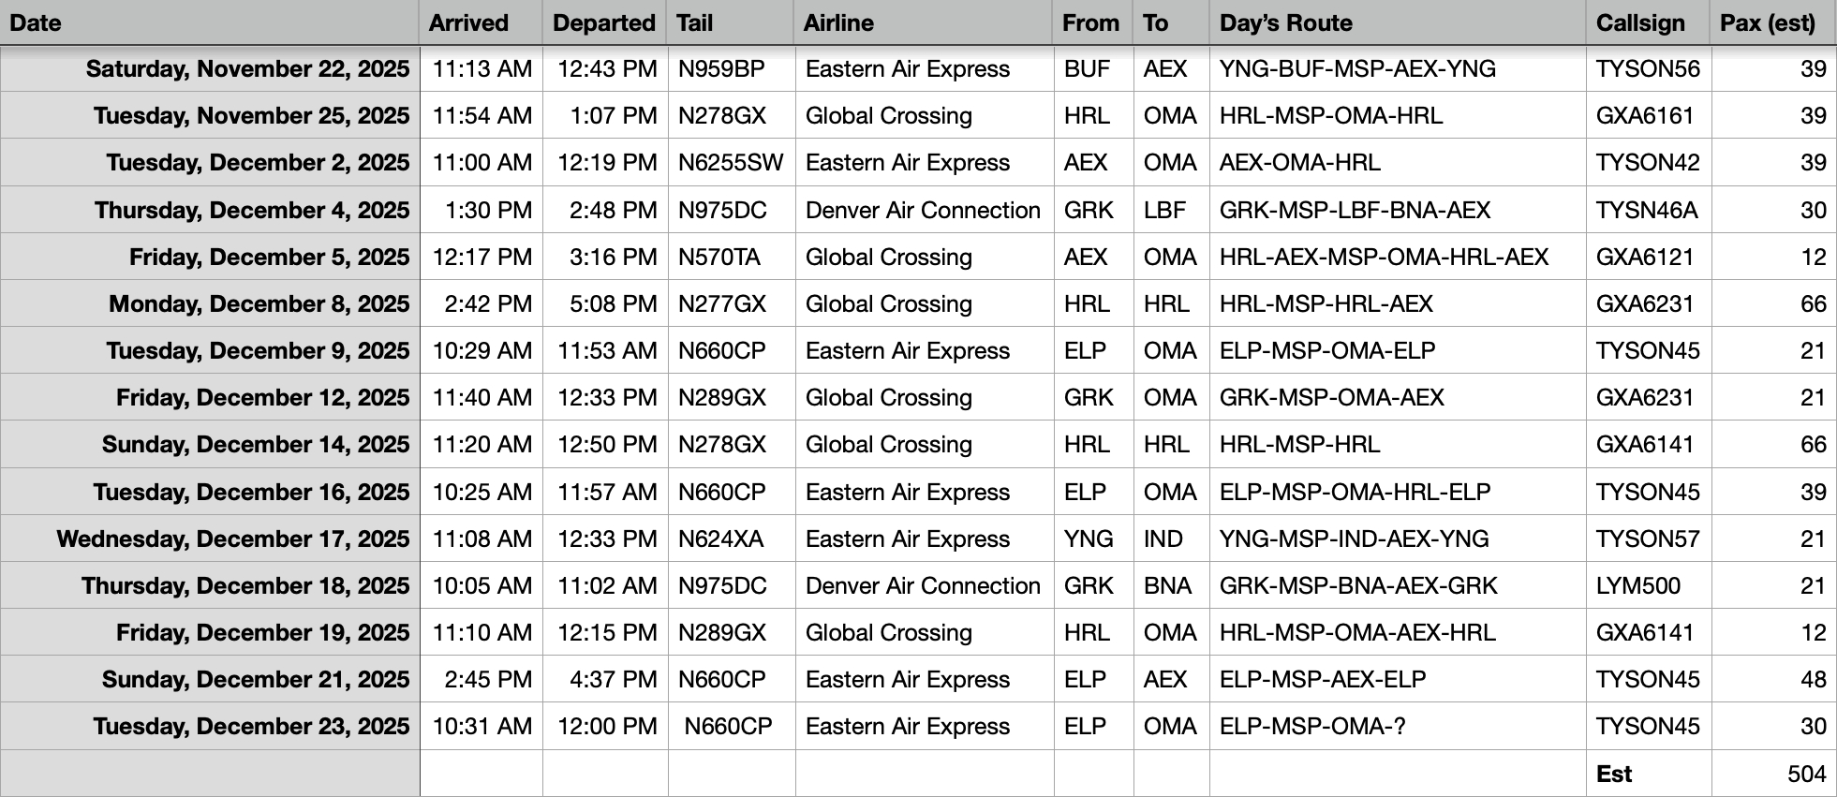The image size is (1837, 797).
Task: Select the Day's Route column header
Action: point(1285,23)
